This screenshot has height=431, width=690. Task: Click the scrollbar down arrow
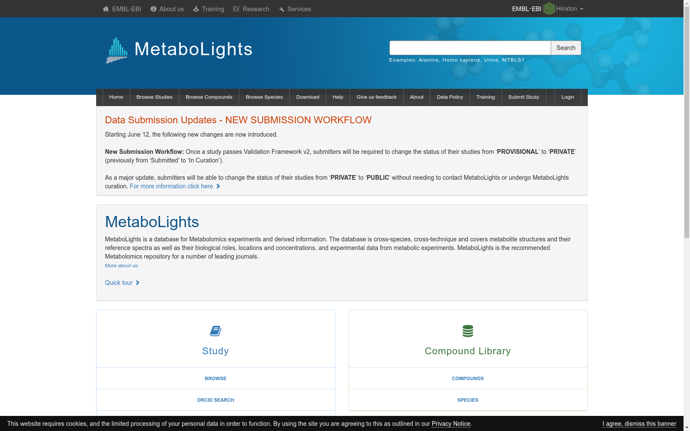point(687,428)
